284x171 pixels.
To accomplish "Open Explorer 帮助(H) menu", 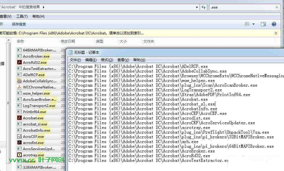I will click(38, 16).
